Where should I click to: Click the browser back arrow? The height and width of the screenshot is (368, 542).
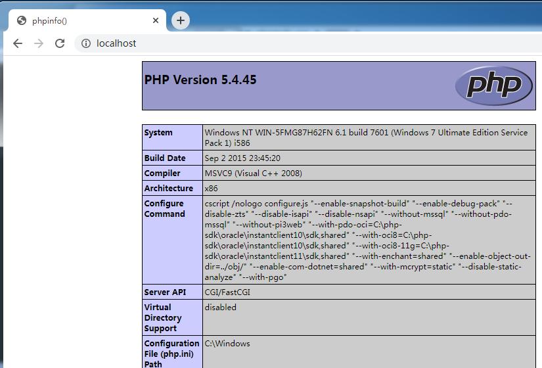point(18,43)
